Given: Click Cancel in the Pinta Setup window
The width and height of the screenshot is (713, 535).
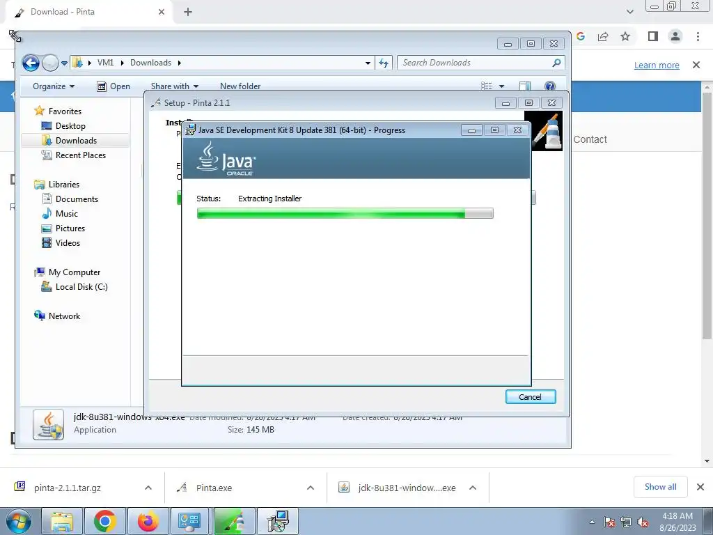Looking at the screenshot, I should (530, 396).
